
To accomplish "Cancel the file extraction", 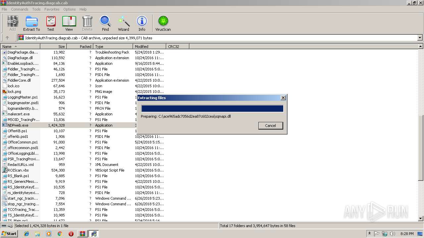I will tap(270, 126).
